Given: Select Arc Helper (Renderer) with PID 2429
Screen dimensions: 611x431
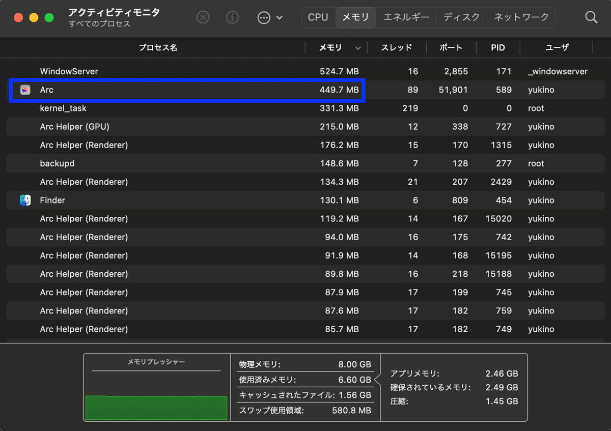Looking at the screenshot, I should point(305,182).
